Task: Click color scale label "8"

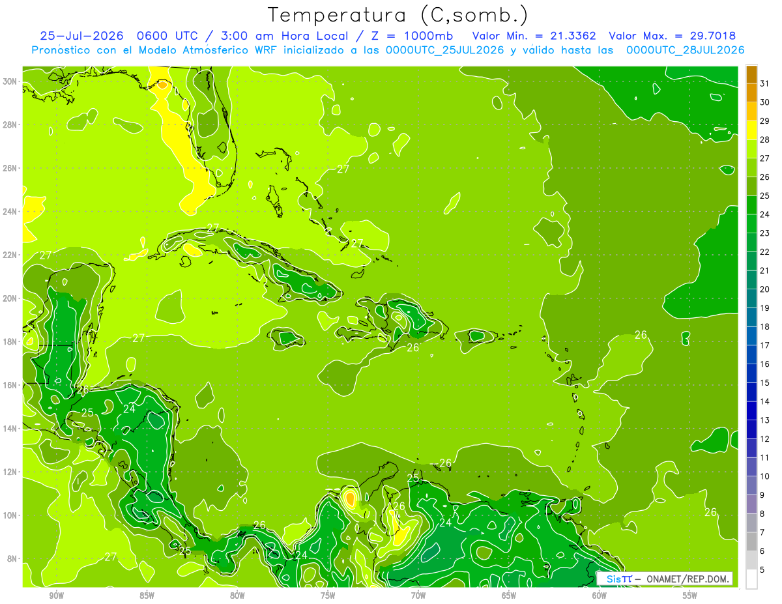Action: tap(762, 514)
